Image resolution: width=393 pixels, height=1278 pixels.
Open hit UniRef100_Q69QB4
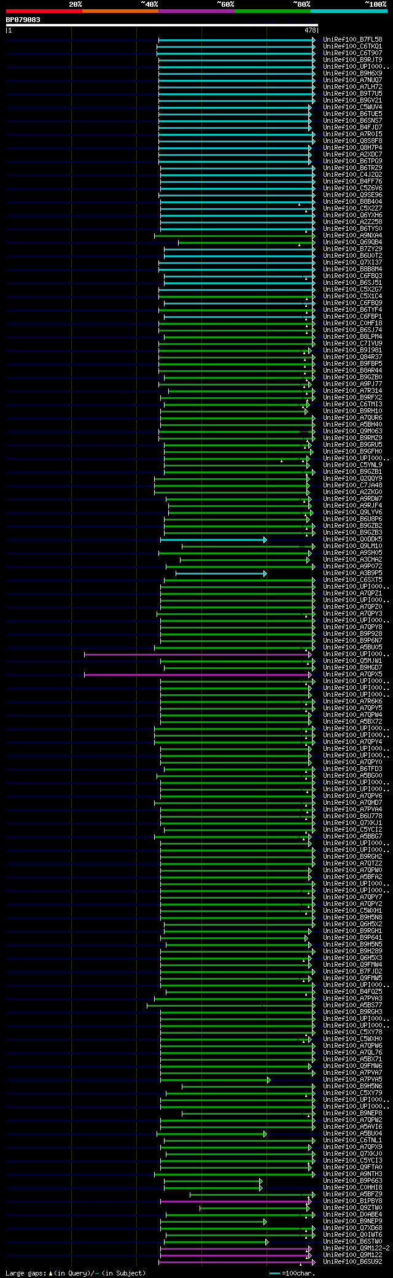[352, 242]
